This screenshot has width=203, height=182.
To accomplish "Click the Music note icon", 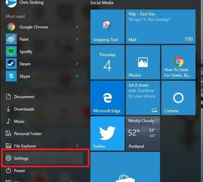I will pos(9,121).
